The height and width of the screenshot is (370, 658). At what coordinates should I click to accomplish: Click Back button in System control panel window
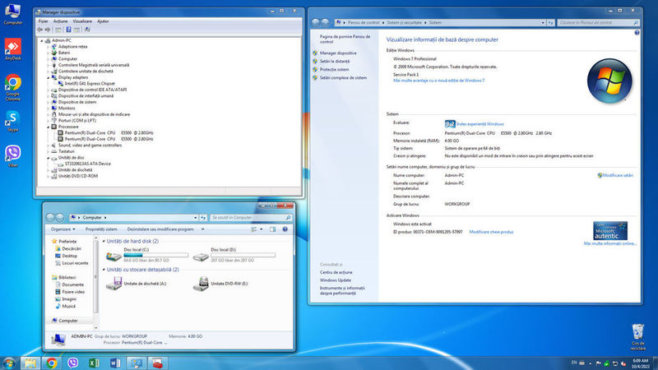[x=315, y=23]
